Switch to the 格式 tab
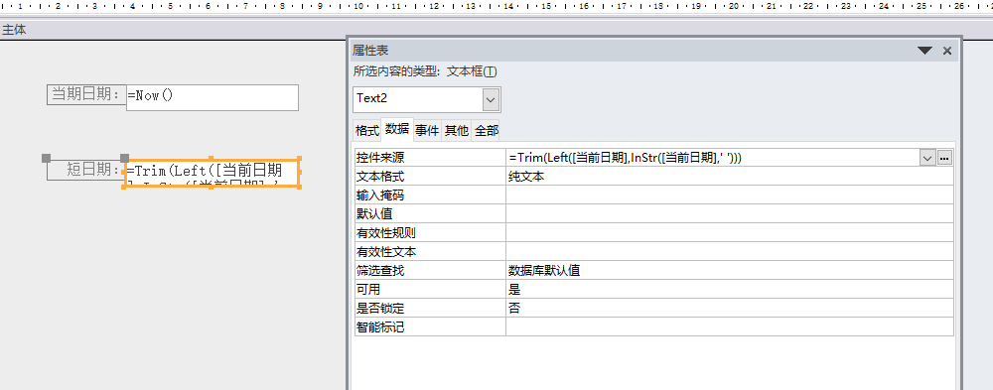This screenshot has height=390, width=993. coord(366,130)
